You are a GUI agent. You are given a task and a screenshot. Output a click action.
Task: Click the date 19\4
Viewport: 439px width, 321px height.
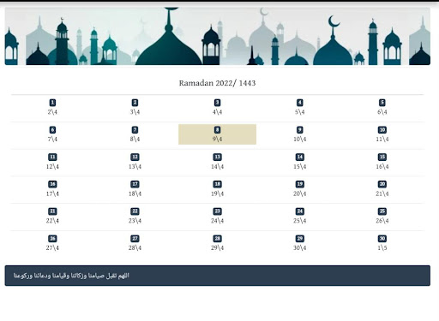click(x=217, y=193)
